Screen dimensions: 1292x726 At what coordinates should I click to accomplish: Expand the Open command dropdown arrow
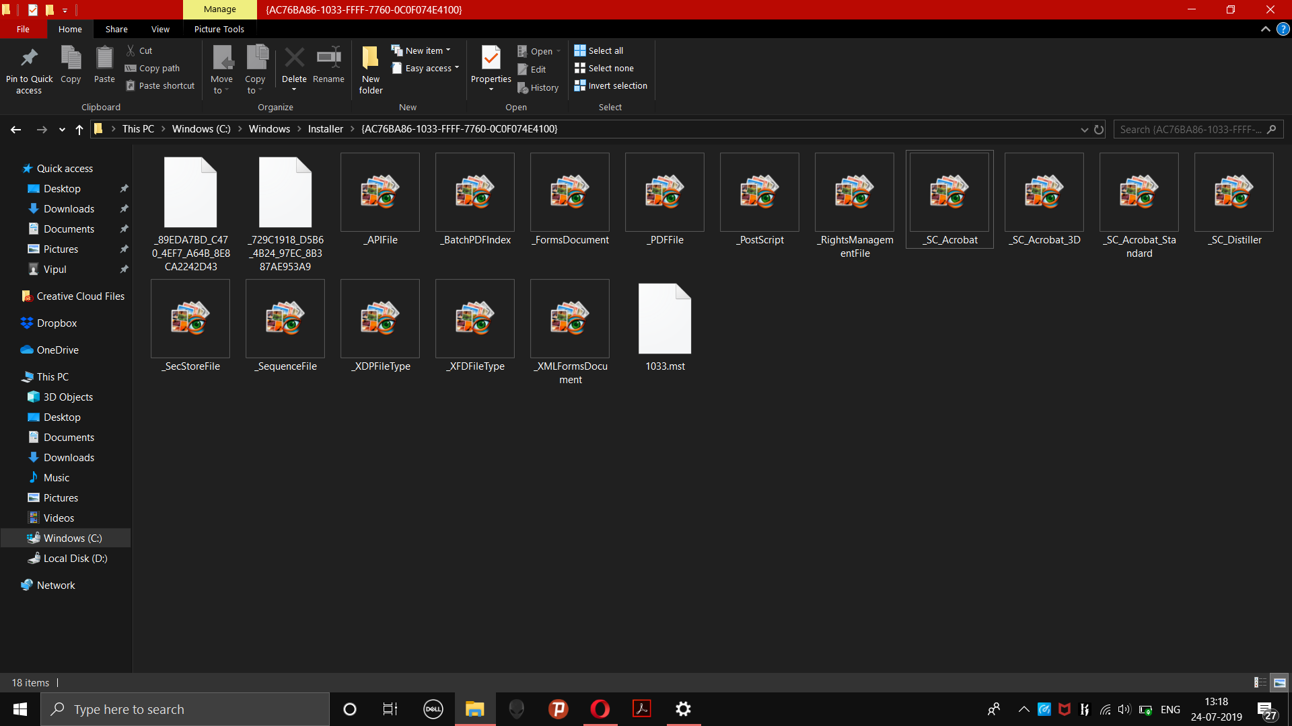click(559, 51)
